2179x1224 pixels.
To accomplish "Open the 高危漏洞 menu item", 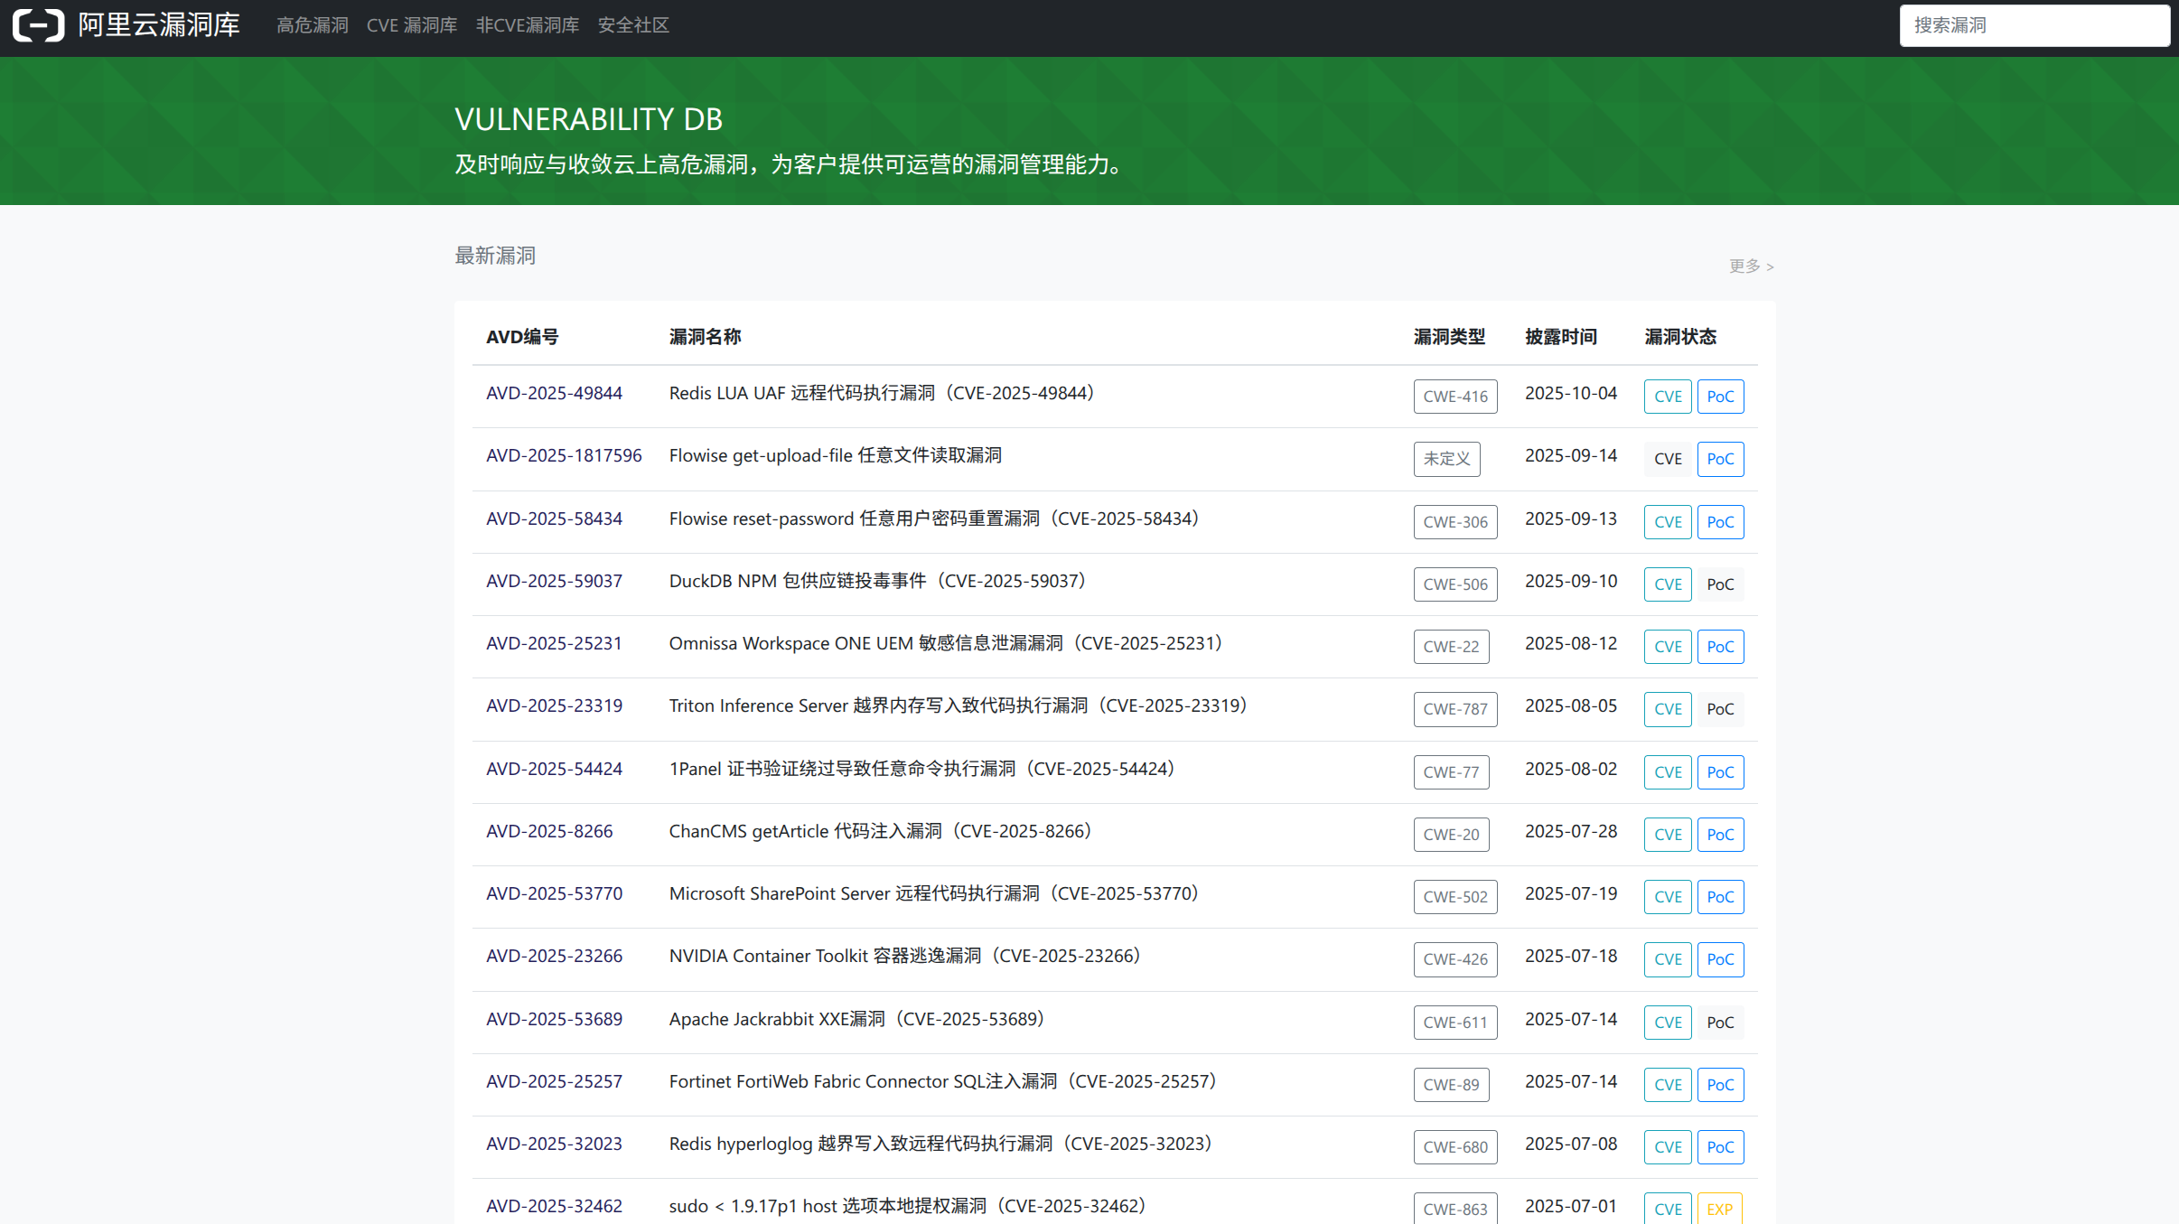I will (312, 25).
